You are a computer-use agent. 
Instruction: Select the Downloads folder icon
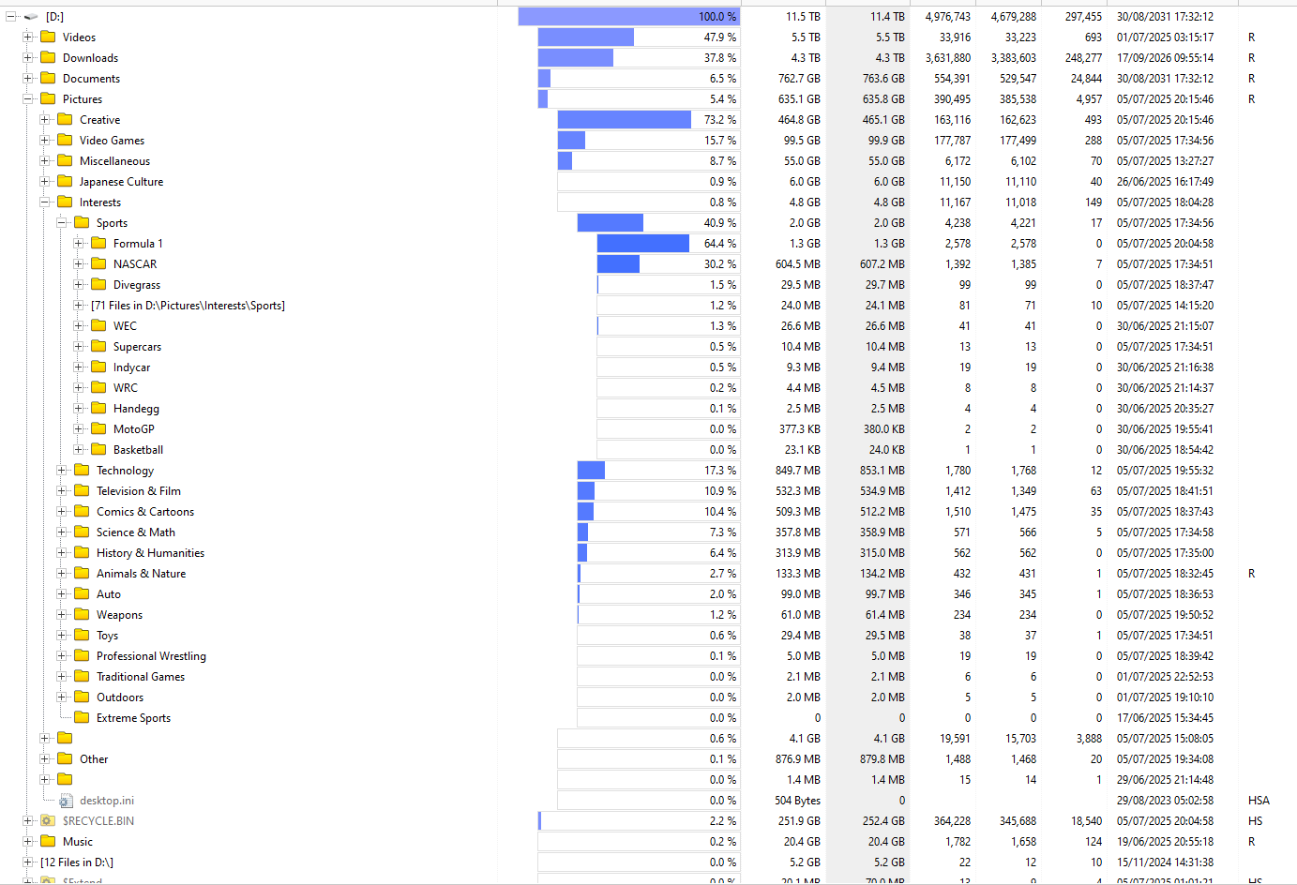click(48, 58)
